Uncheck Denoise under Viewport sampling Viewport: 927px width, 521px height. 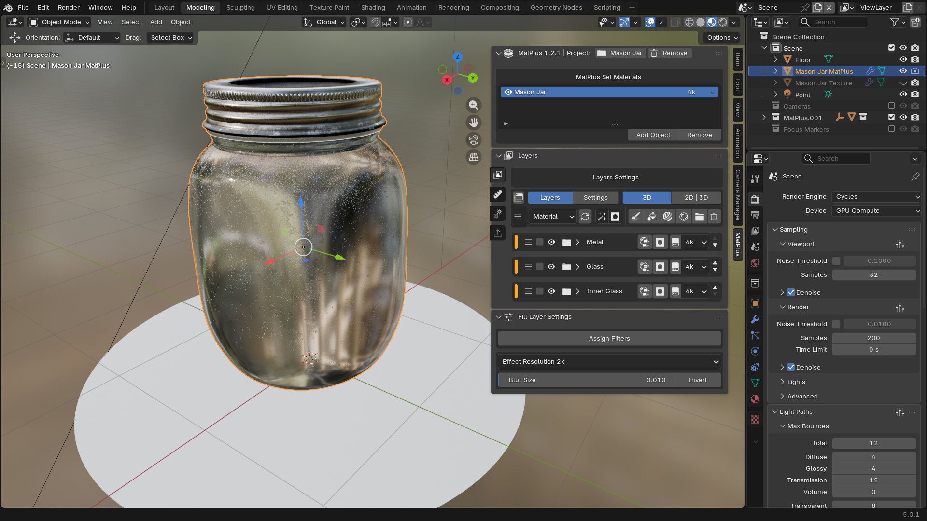tap(791, 292)
